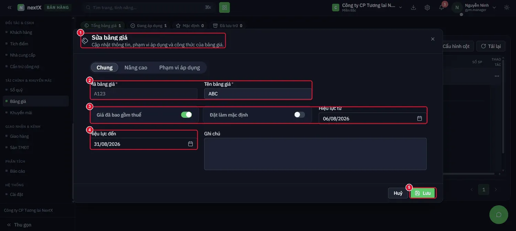Open the Phạm vi áp dụng tab

(x=180, y=68)
